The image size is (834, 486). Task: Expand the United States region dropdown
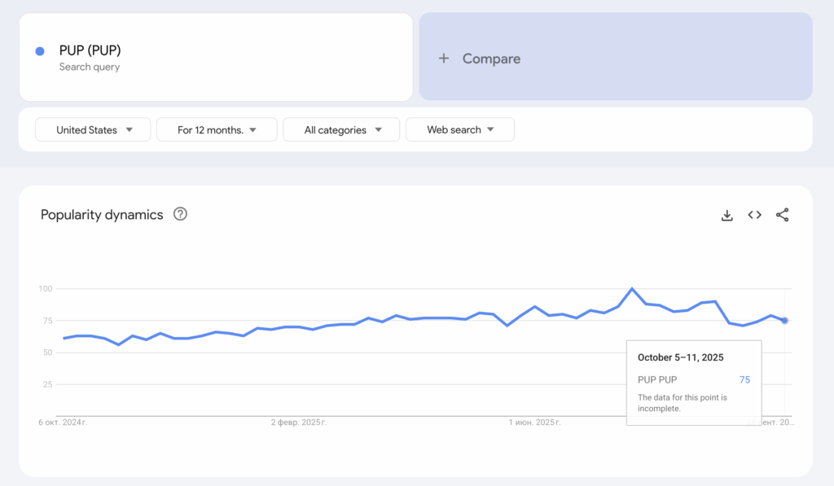[x=93, y=129]
